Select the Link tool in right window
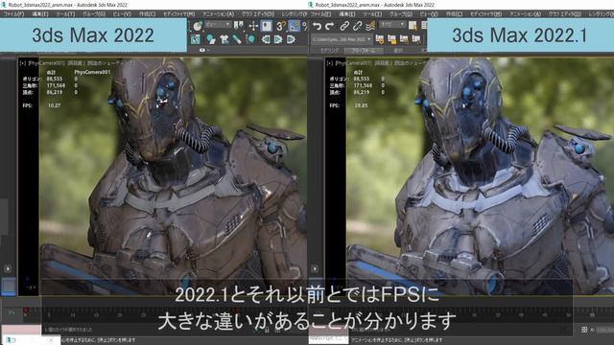 344,26
